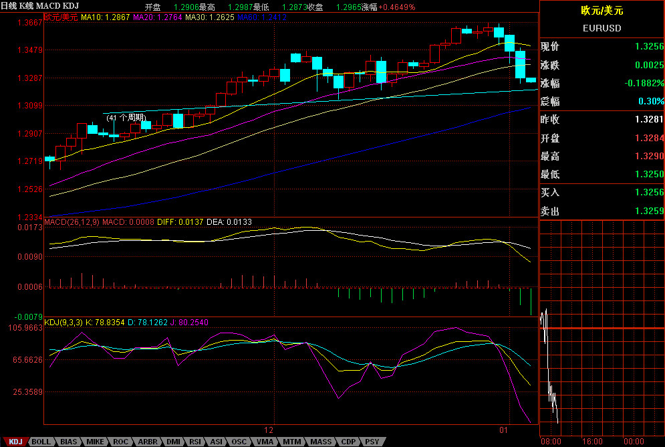Switch to the CDP indicator tab
This screenshot has width=665, height=447.
(x=348, y=442)
